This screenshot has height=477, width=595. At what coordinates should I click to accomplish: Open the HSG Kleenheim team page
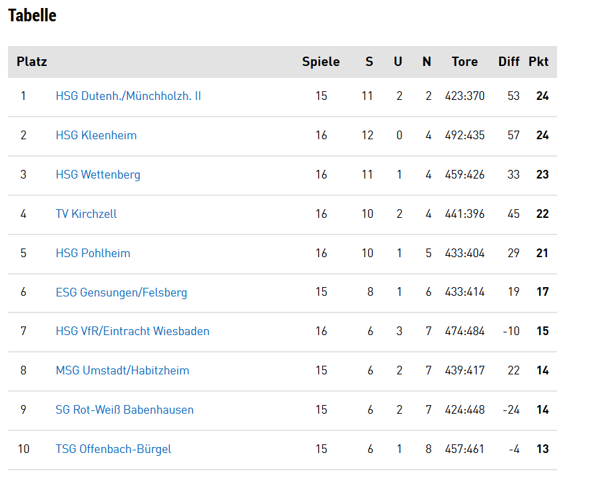96,135
